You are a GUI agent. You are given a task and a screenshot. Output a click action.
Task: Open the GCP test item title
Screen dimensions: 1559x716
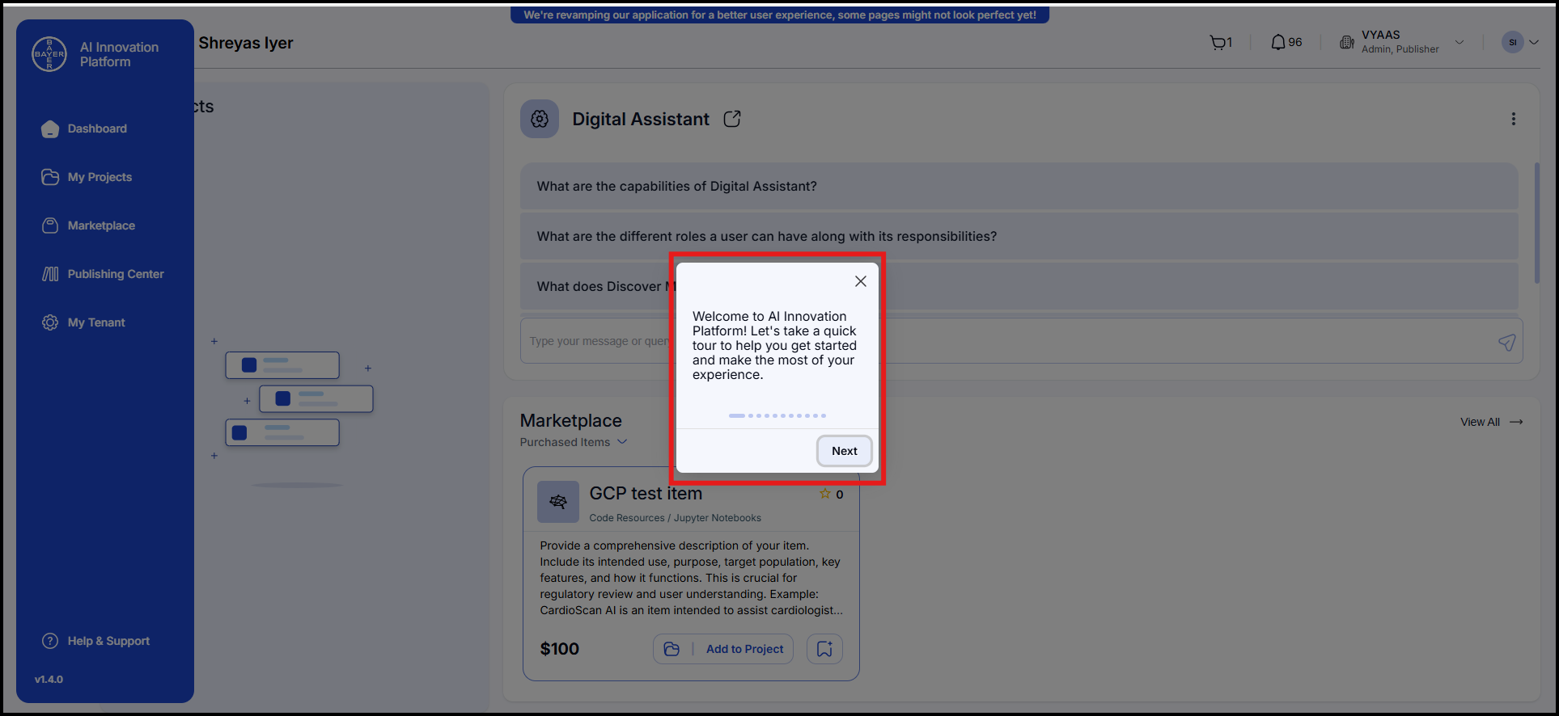pyautogui.click(x=646, y=493)
